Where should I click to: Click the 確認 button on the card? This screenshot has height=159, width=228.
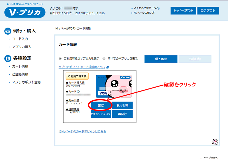[101, 106]
